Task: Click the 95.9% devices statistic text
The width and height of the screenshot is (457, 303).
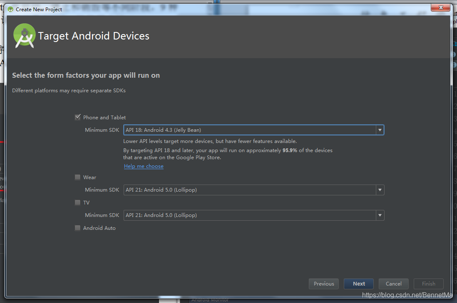Action: pos(290,150)
